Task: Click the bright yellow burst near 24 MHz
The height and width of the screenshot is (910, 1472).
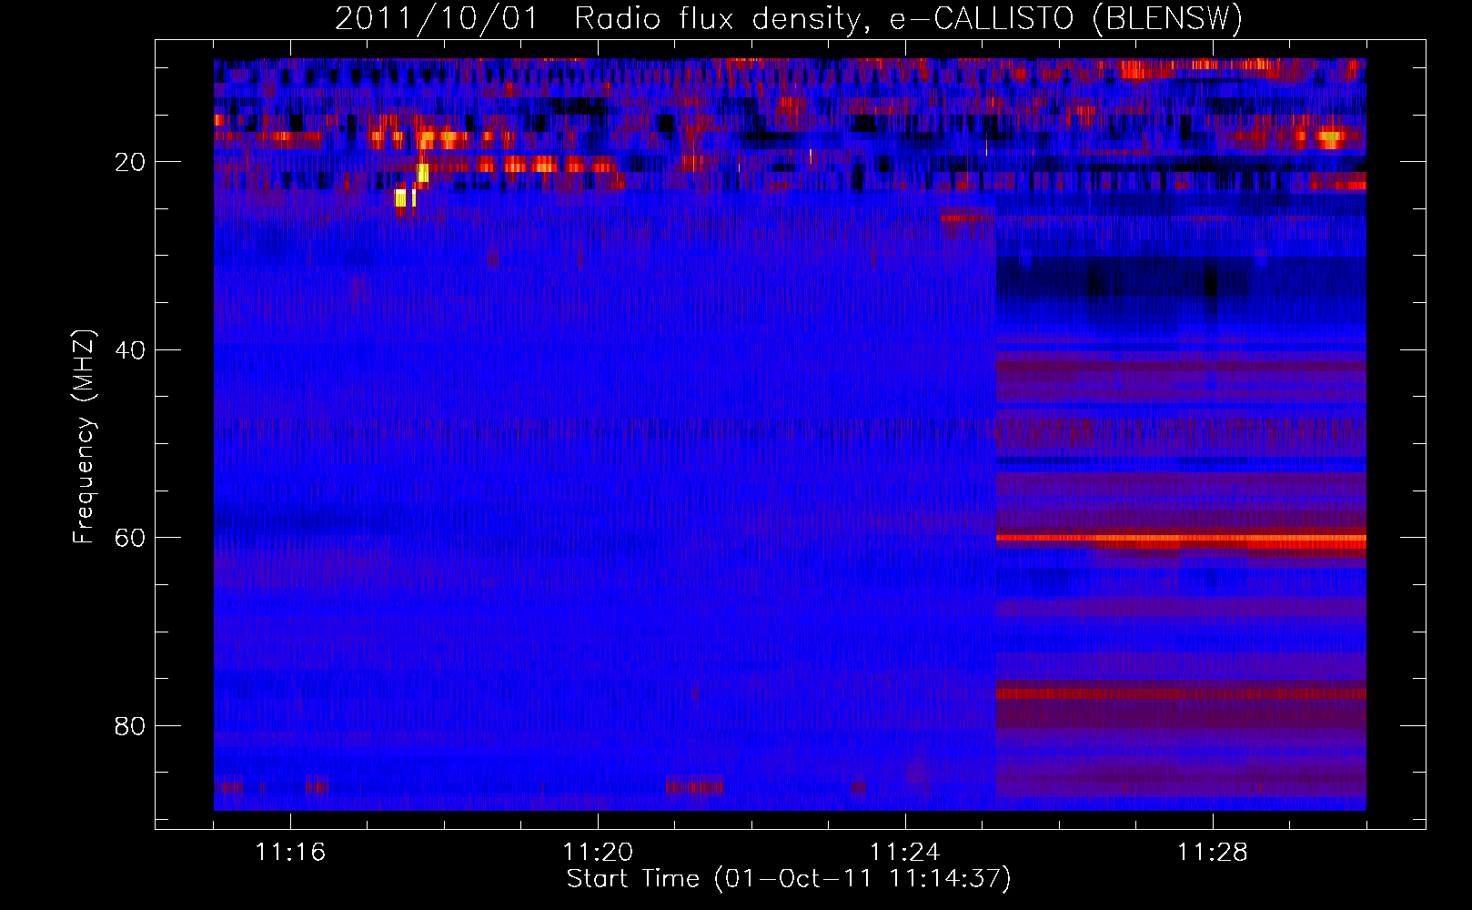Action: (400, 197)
